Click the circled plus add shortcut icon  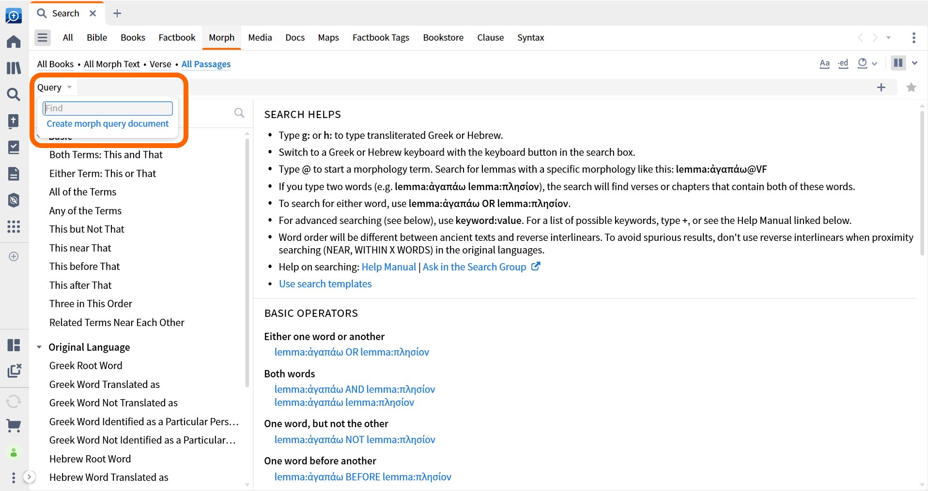[x=14, y=256]
